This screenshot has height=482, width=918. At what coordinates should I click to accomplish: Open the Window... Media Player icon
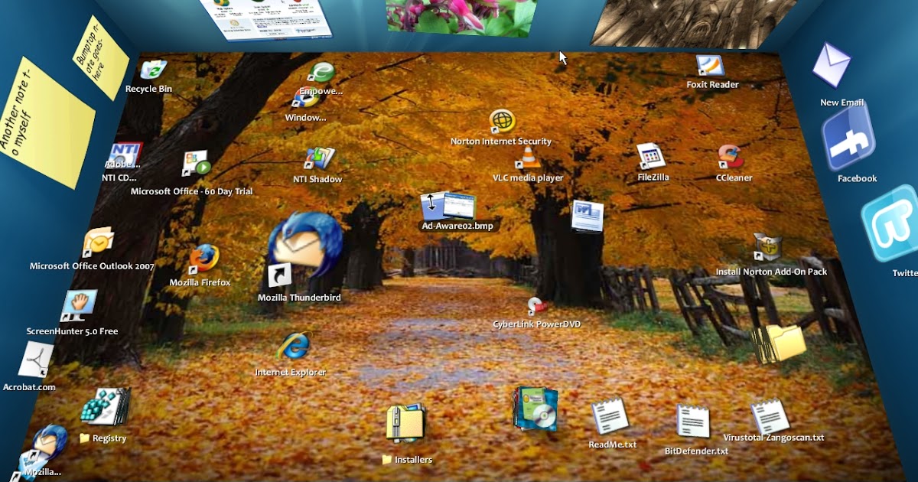coord(305,99)
